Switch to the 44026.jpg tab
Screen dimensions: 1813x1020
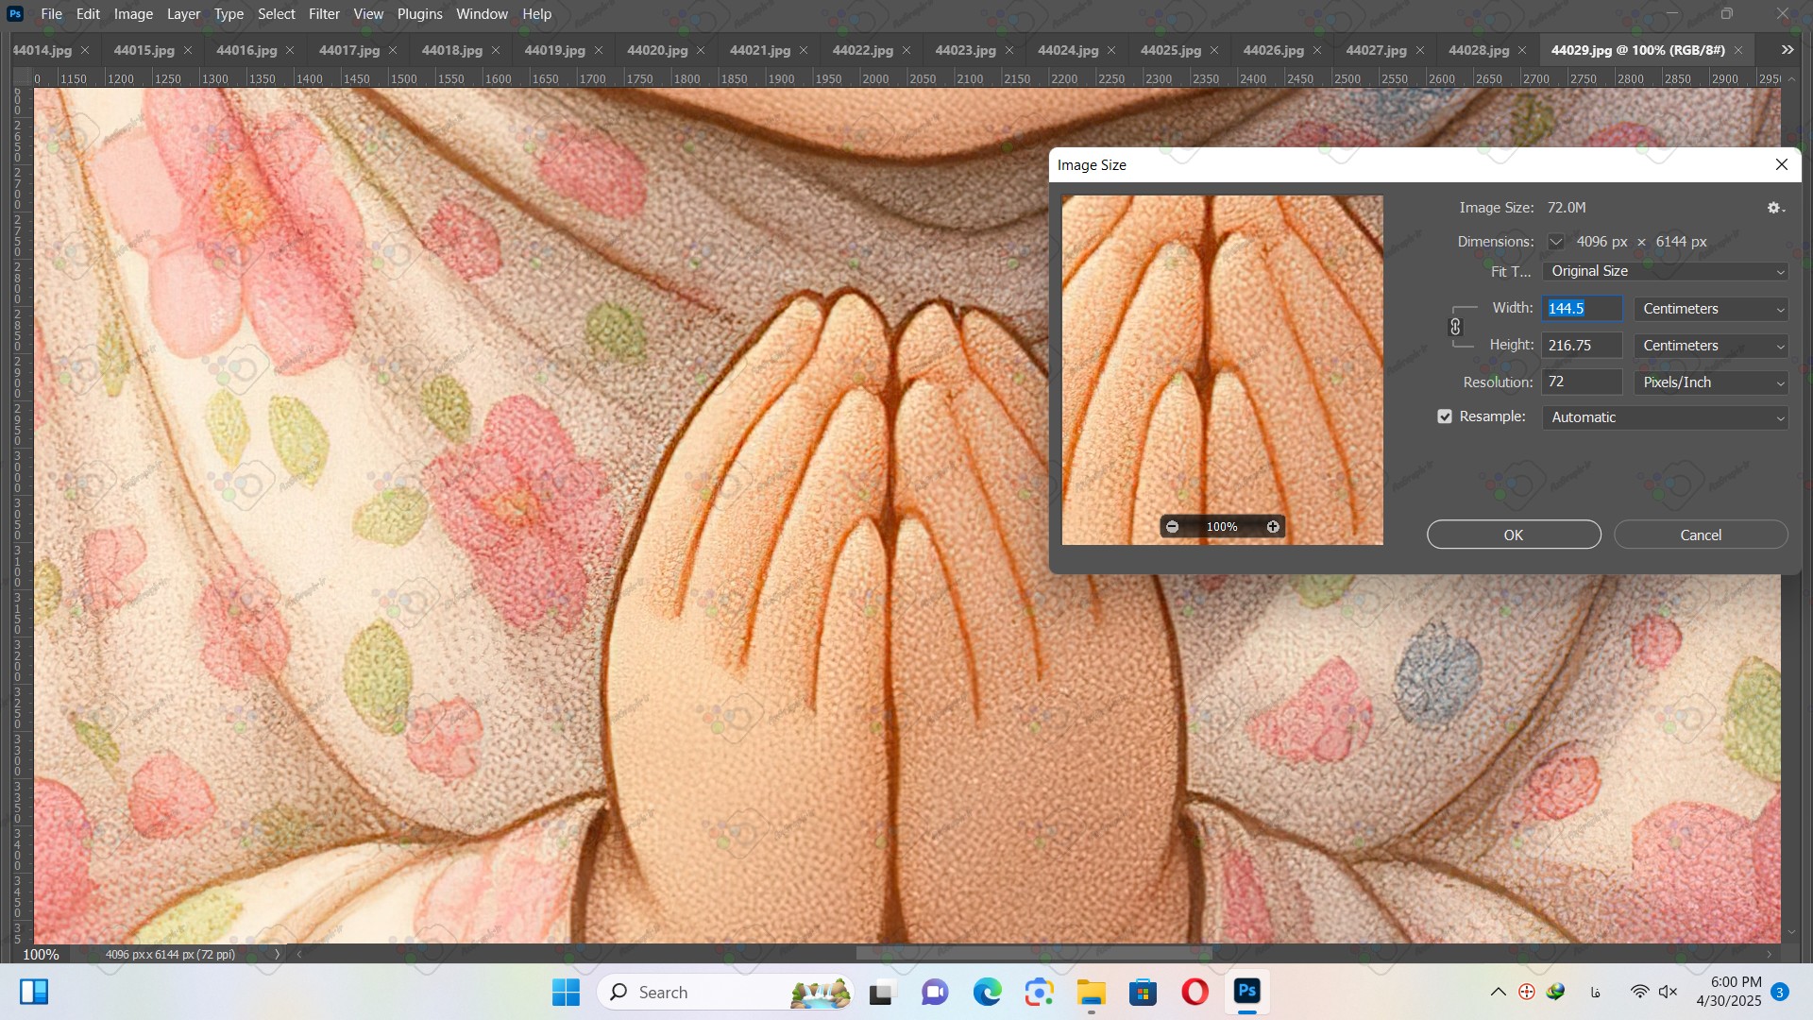coord(1273,50)
